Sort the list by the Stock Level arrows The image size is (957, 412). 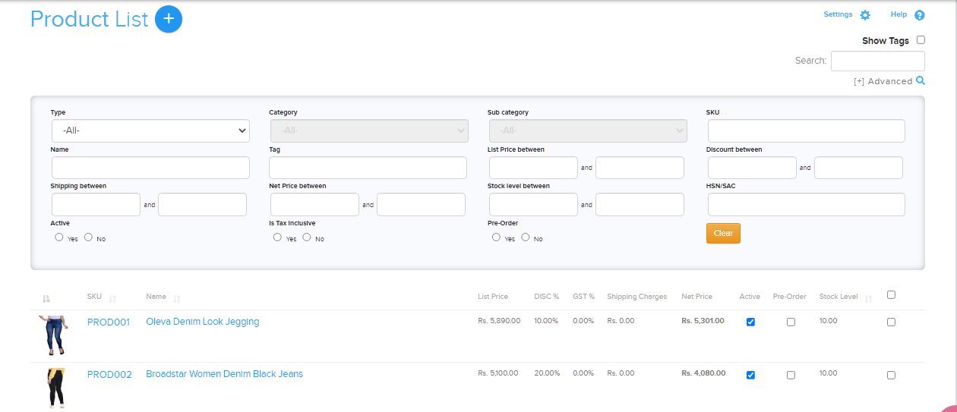[868, 299]
